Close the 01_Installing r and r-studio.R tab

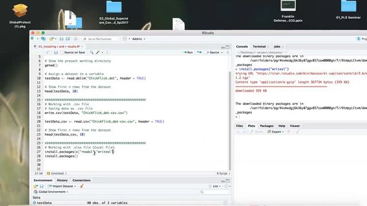(83, 47)
